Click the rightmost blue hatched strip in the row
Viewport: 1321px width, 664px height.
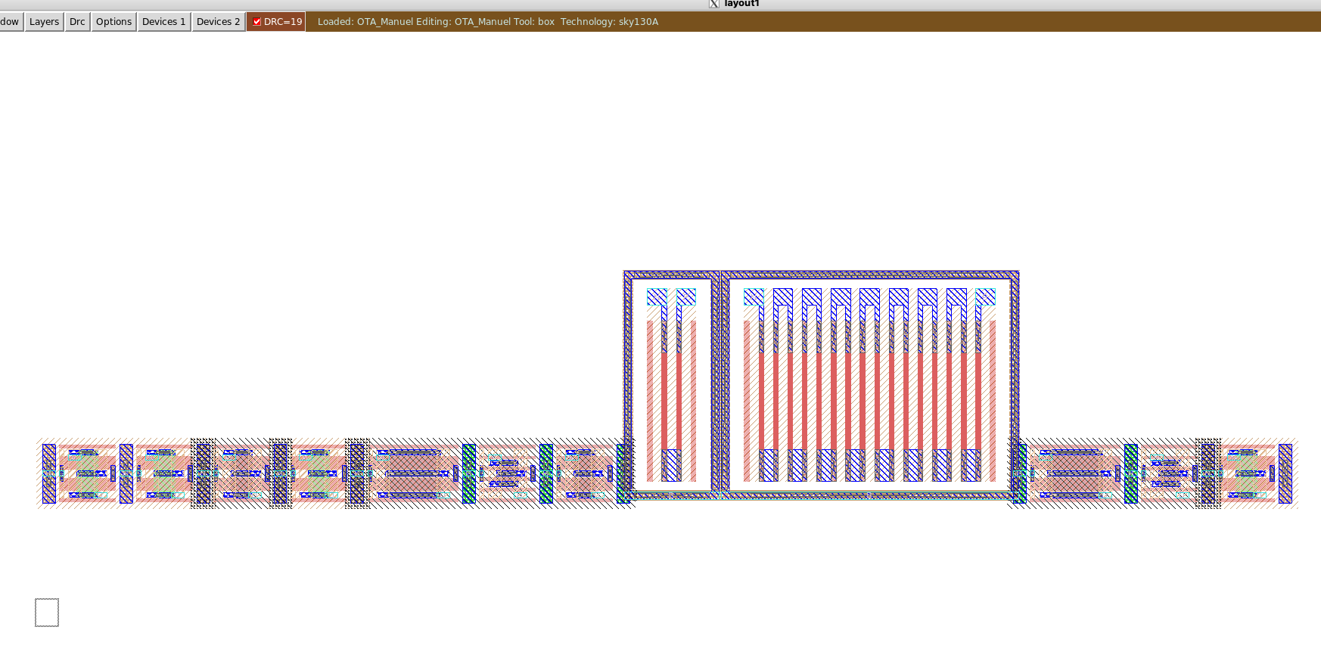coord(1285,473)
